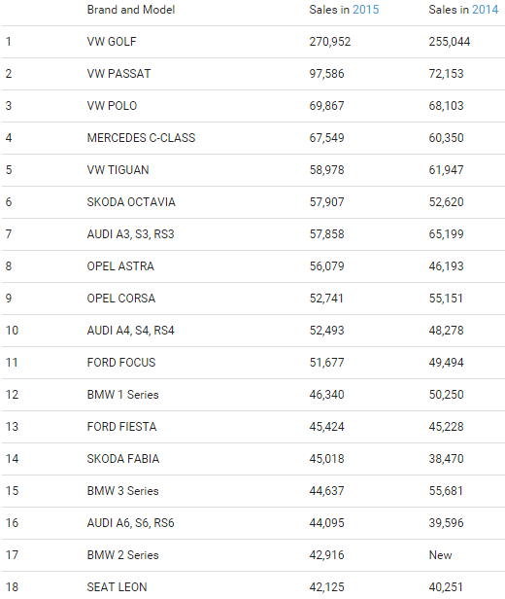The image size is (505, 599).
Task: Click the SKODA OCTAVIA model name
Action: 131,202
